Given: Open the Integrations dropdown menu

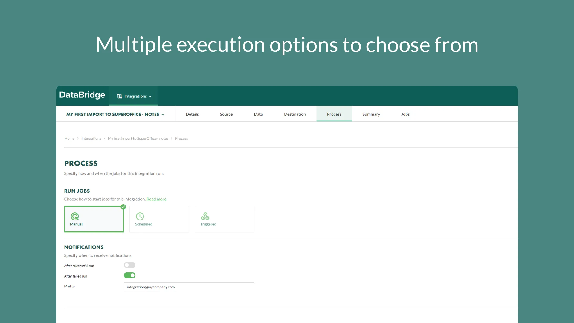Looking at the screenshot, I should pyautogui.click(x=135, y=96).
